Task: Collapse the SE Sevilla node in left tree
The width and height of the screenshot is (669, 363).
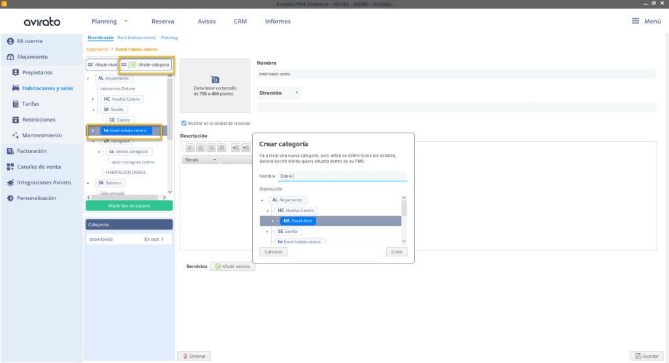Action: [93, 110]
